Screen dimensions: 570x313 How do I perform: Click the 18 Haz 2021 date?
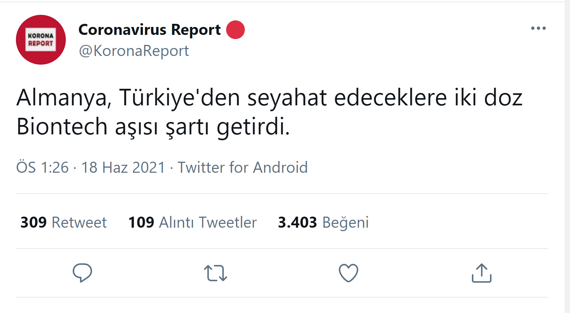123,168
